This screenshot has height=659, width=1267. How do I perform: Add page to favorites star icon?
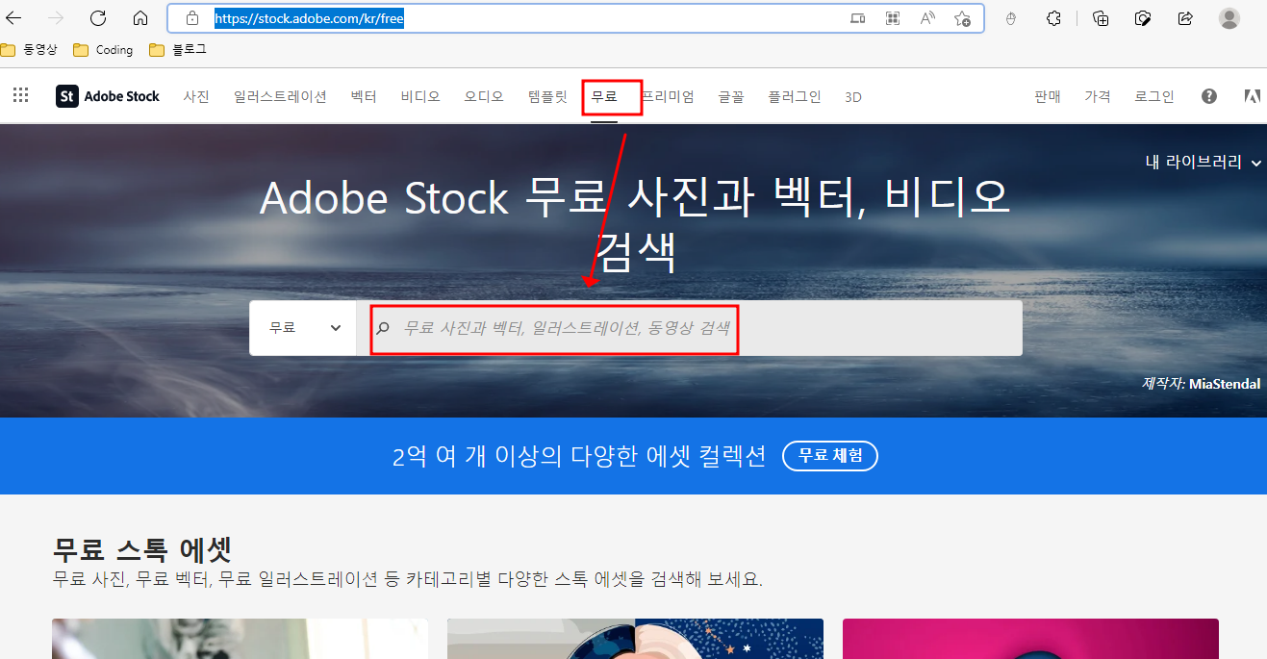tap(962, 18)
